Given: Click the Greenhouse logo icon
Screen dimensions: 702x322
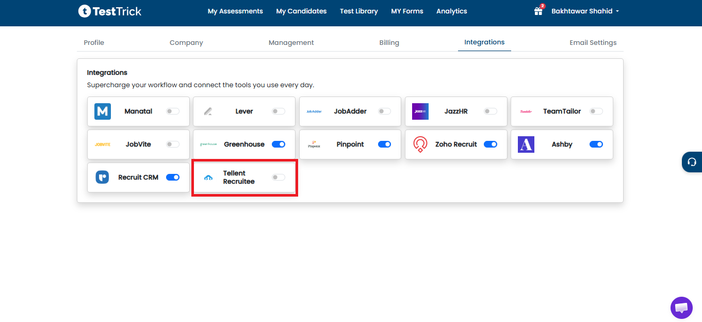Looking at the screenshot, I should 208,144.
